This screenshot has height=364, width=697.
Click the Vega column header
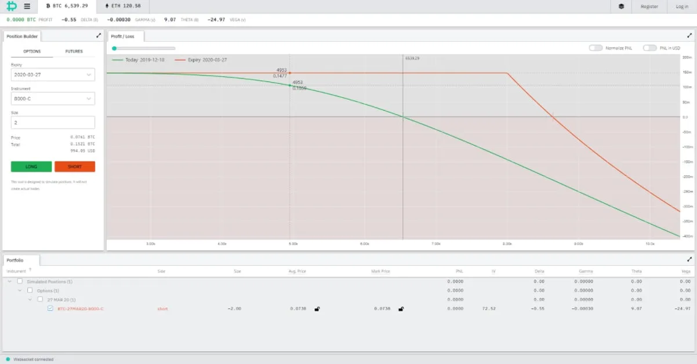tap(686, 271)
